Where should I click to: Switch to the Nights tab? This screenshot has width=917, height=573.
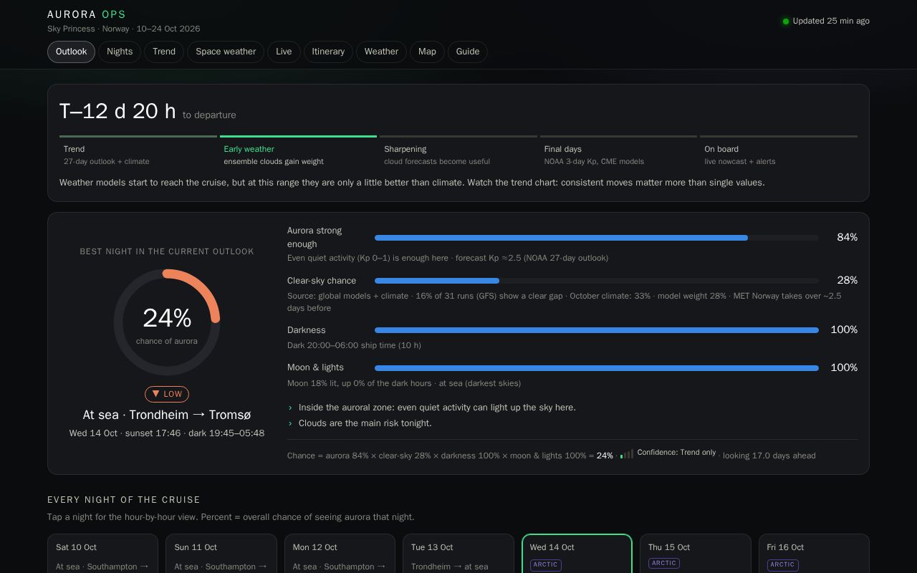click(x=120, y=52)
